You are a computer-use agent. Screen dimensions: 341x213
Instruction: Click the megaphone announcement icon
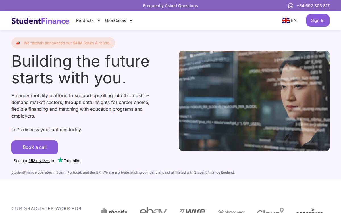coord(18,43)
